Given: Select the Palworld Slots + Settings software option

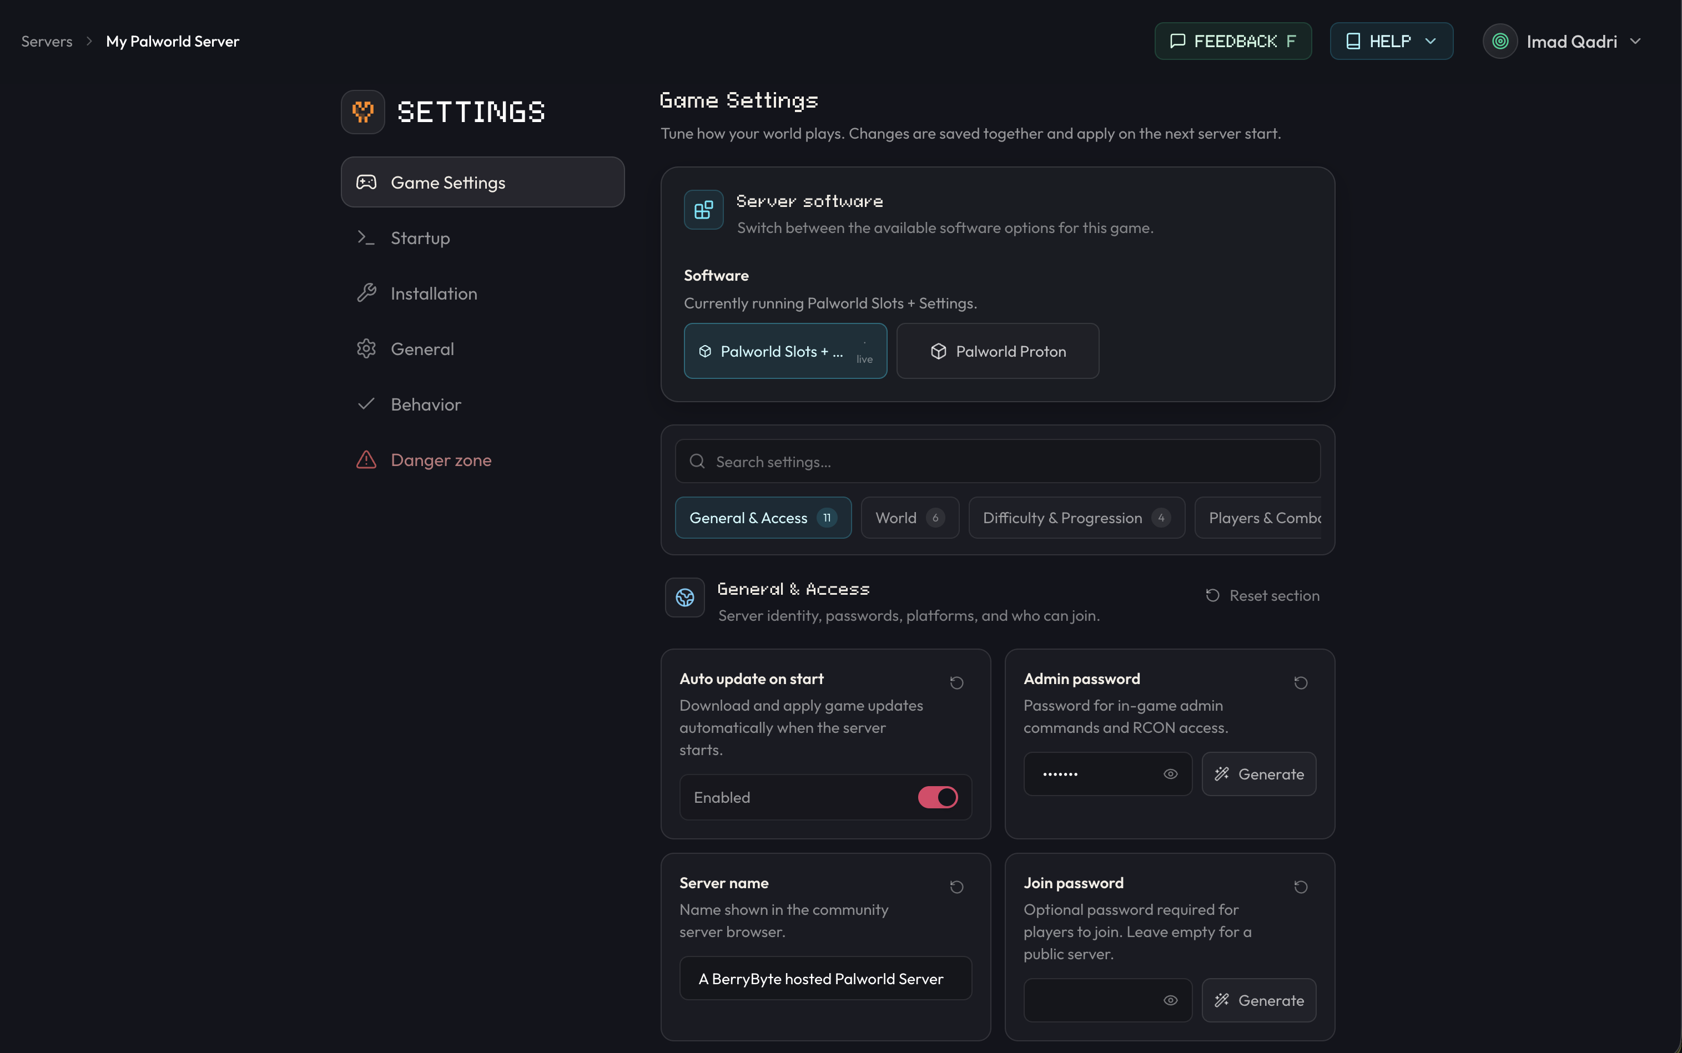Looking at the screenshot, I should [785, 351].
